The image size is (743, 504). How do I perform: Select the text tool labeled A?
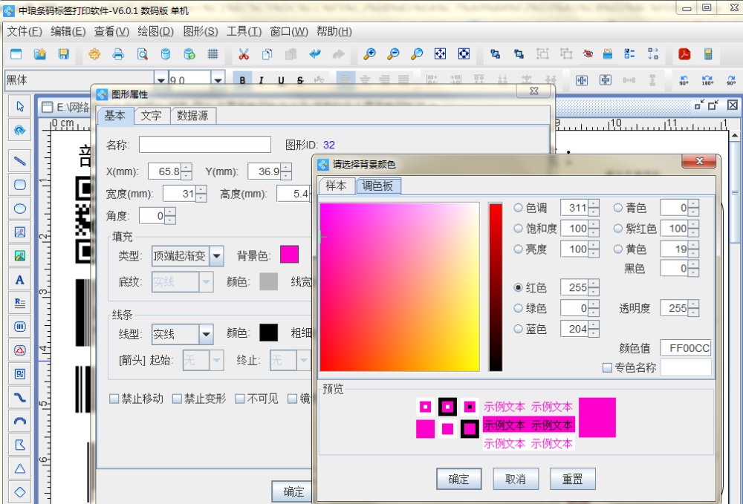pos(20,280)
